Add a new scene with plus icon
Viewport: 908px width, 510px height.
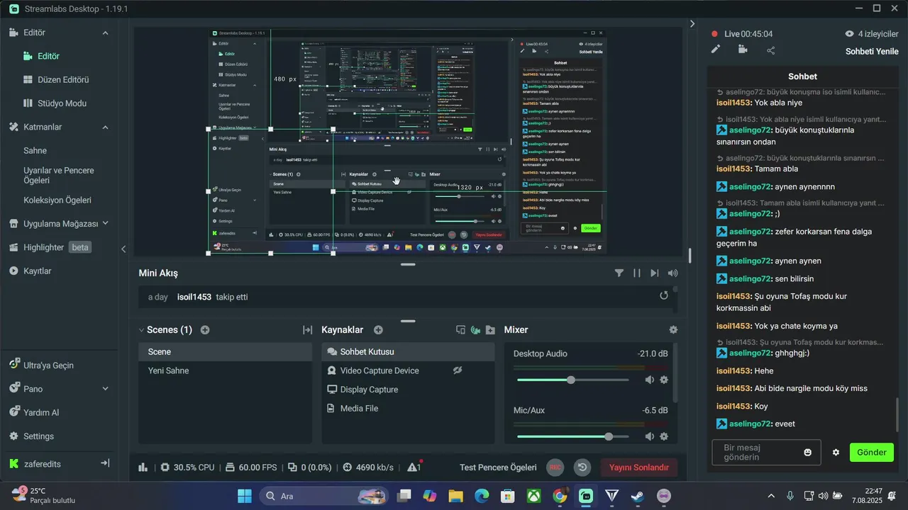(205, 330)
